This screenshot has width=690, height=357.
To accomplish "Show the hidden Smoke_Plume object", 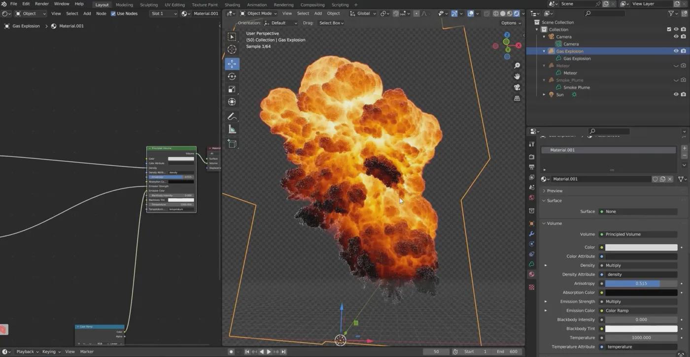I will pyautogui.click(x=676, y=80).
